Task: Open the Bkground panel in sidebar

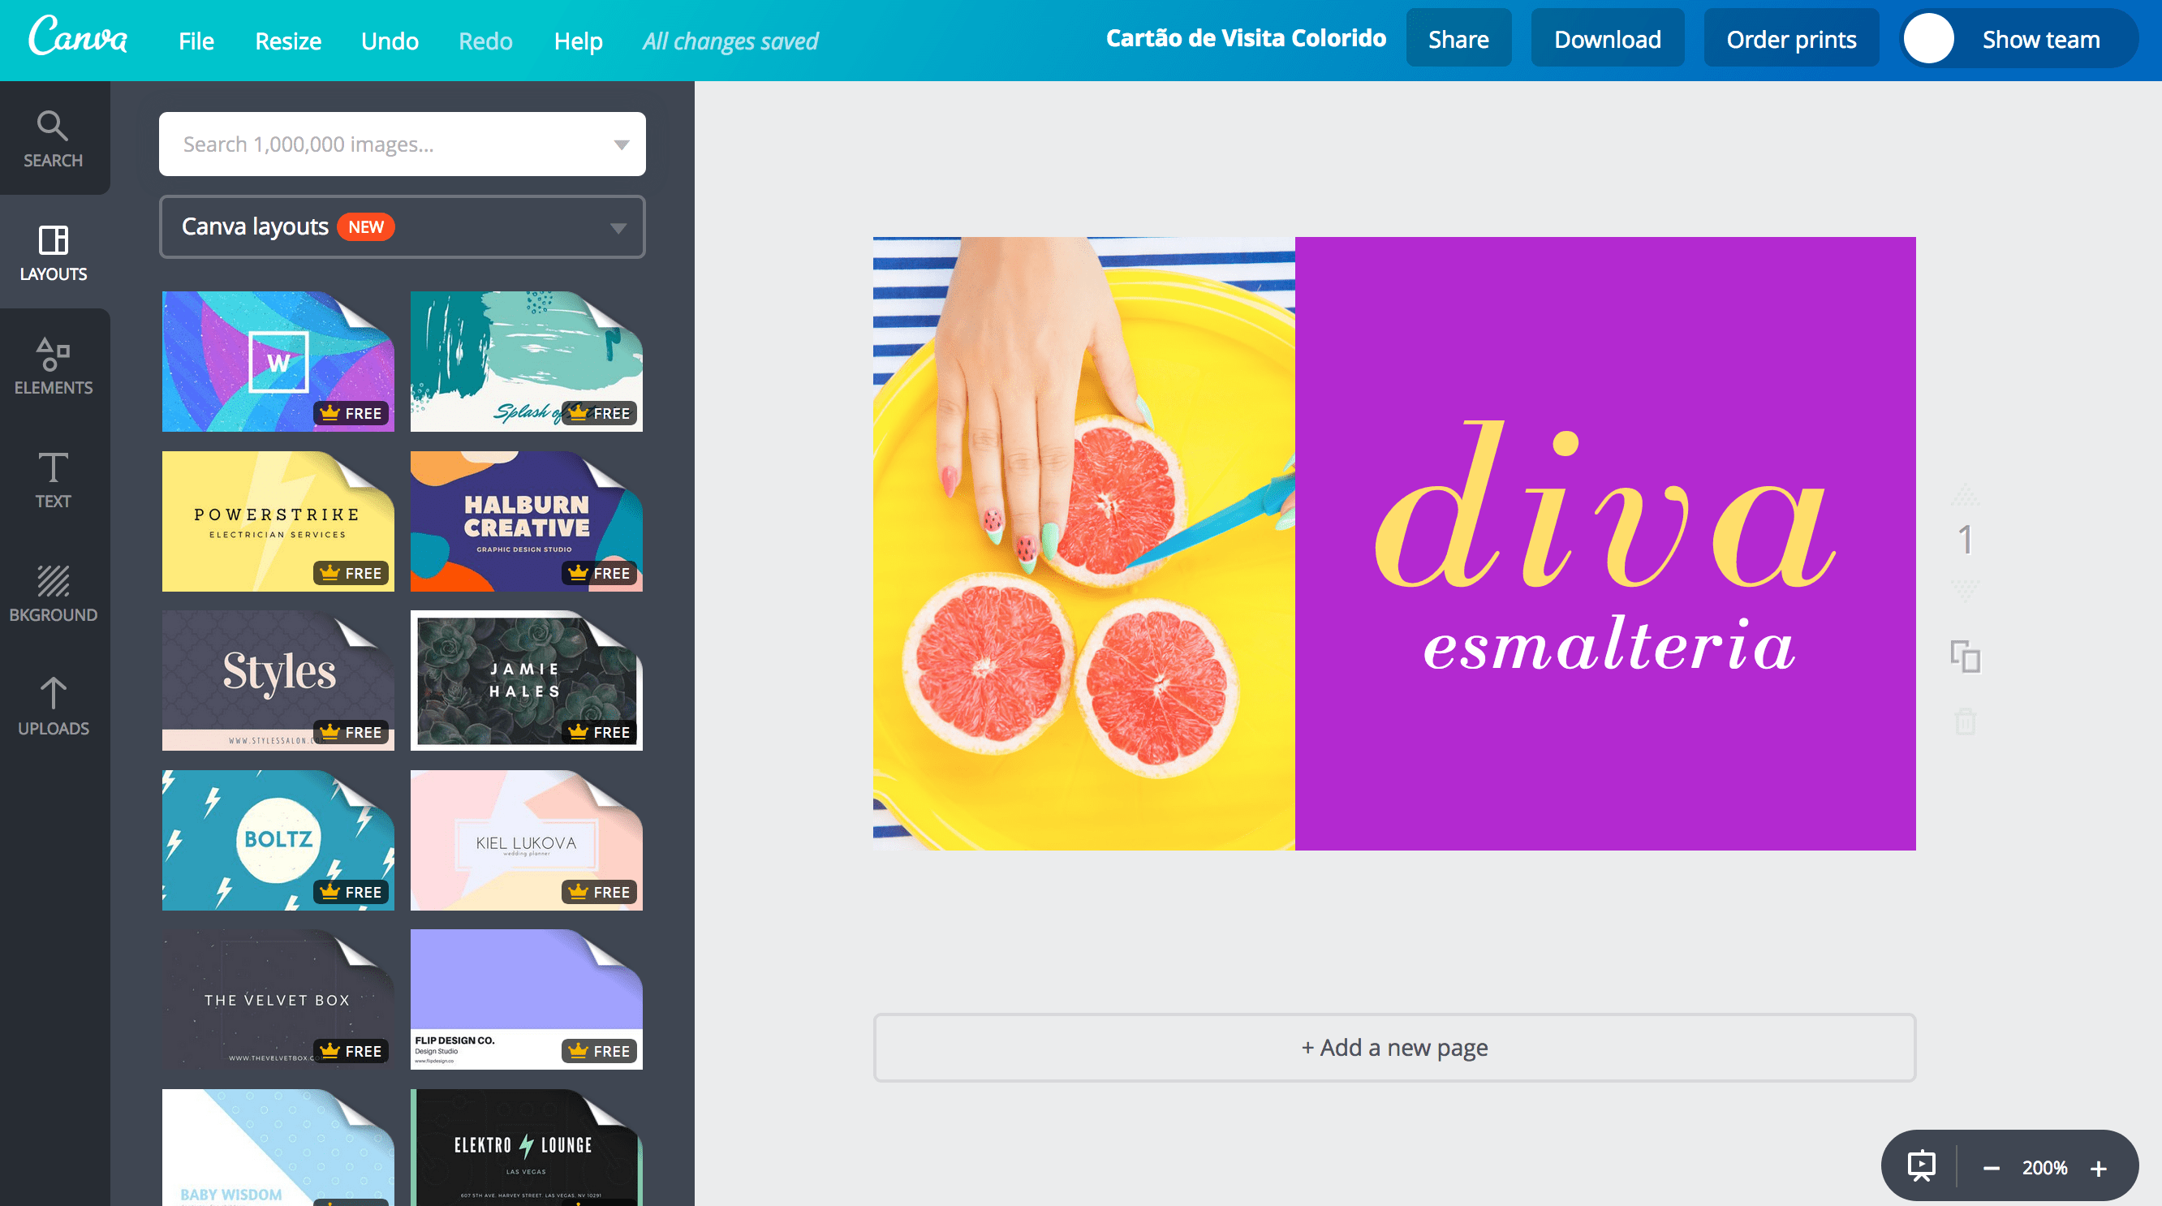Action: pyautogui.click(x=54, y=594)
